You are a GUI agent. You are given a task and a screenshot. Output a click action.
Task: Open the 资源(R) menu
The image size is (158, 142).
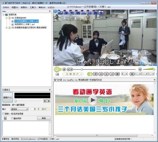tap(24, 7)
